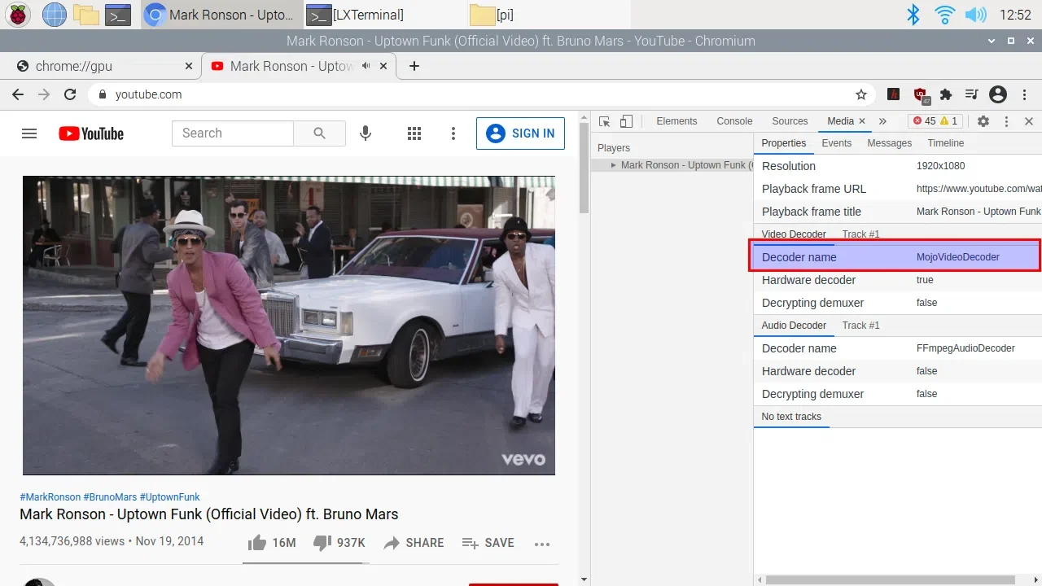Toggle the DevTools device toolbar icon
Viewport: 1042px width, 586px height.
(626, 121)
